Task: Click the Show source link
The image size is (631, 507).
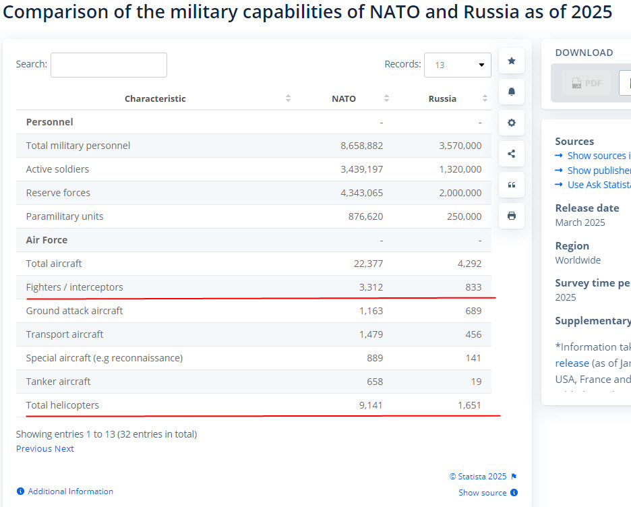Action: 483,493
